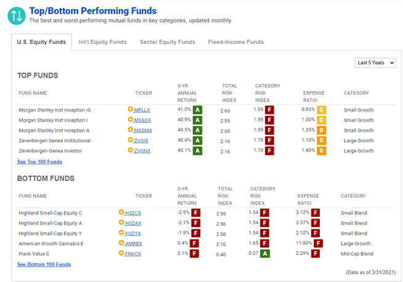Expand plus icon beside MSSGX
Viewport: 403px width, 282px height.
tap(130, 119)
